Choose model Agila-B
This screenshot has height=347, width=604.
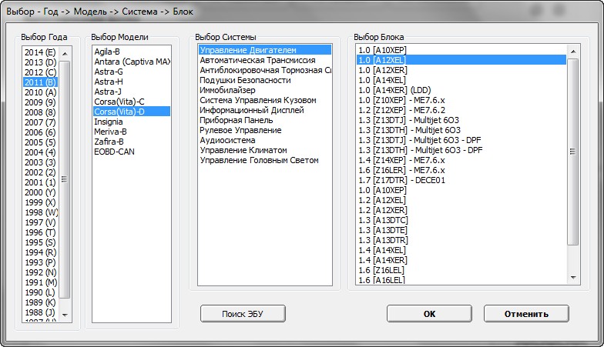click(131, 52)
